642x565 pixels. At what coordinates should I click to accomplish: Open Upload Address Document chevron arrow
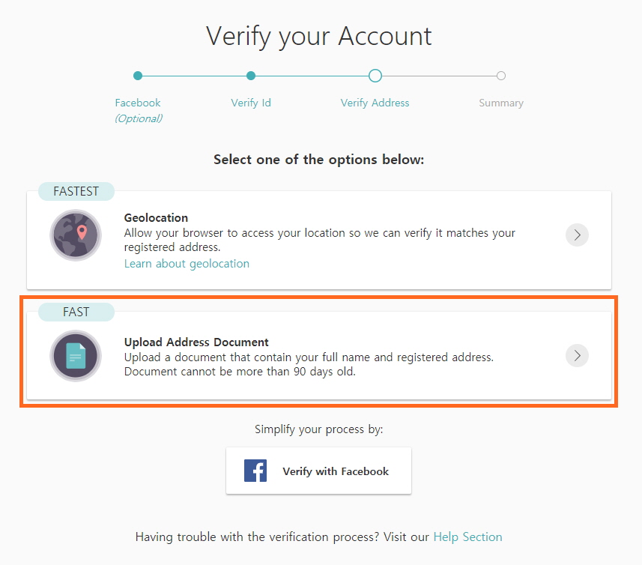click(577, 355)
